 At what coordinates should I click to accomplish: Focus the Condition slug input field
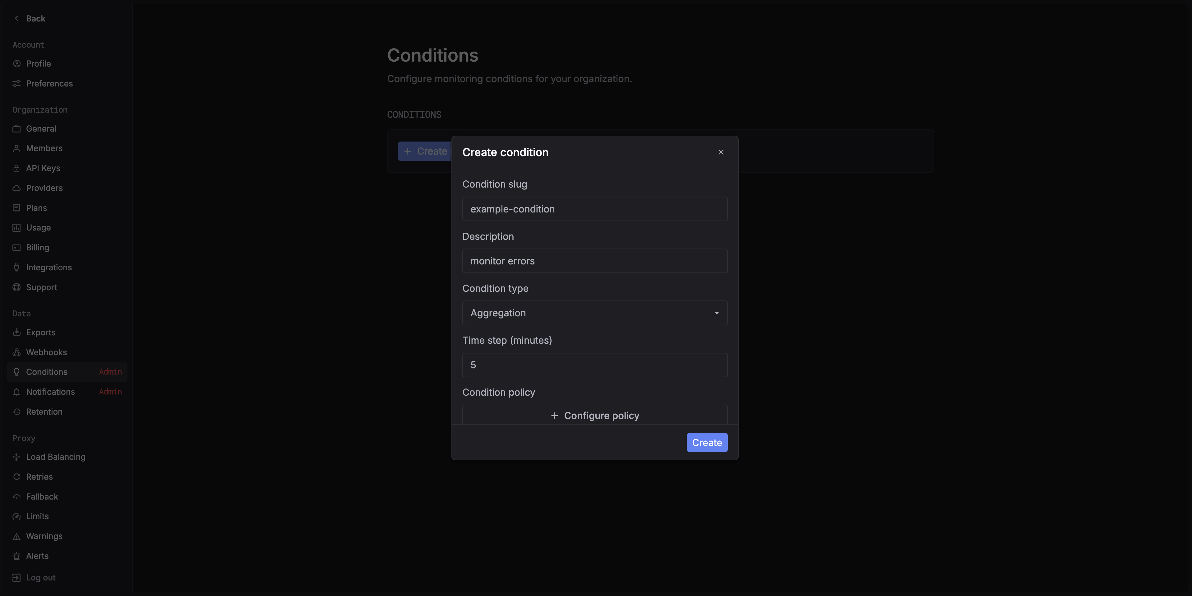click(x=594, y=209)
